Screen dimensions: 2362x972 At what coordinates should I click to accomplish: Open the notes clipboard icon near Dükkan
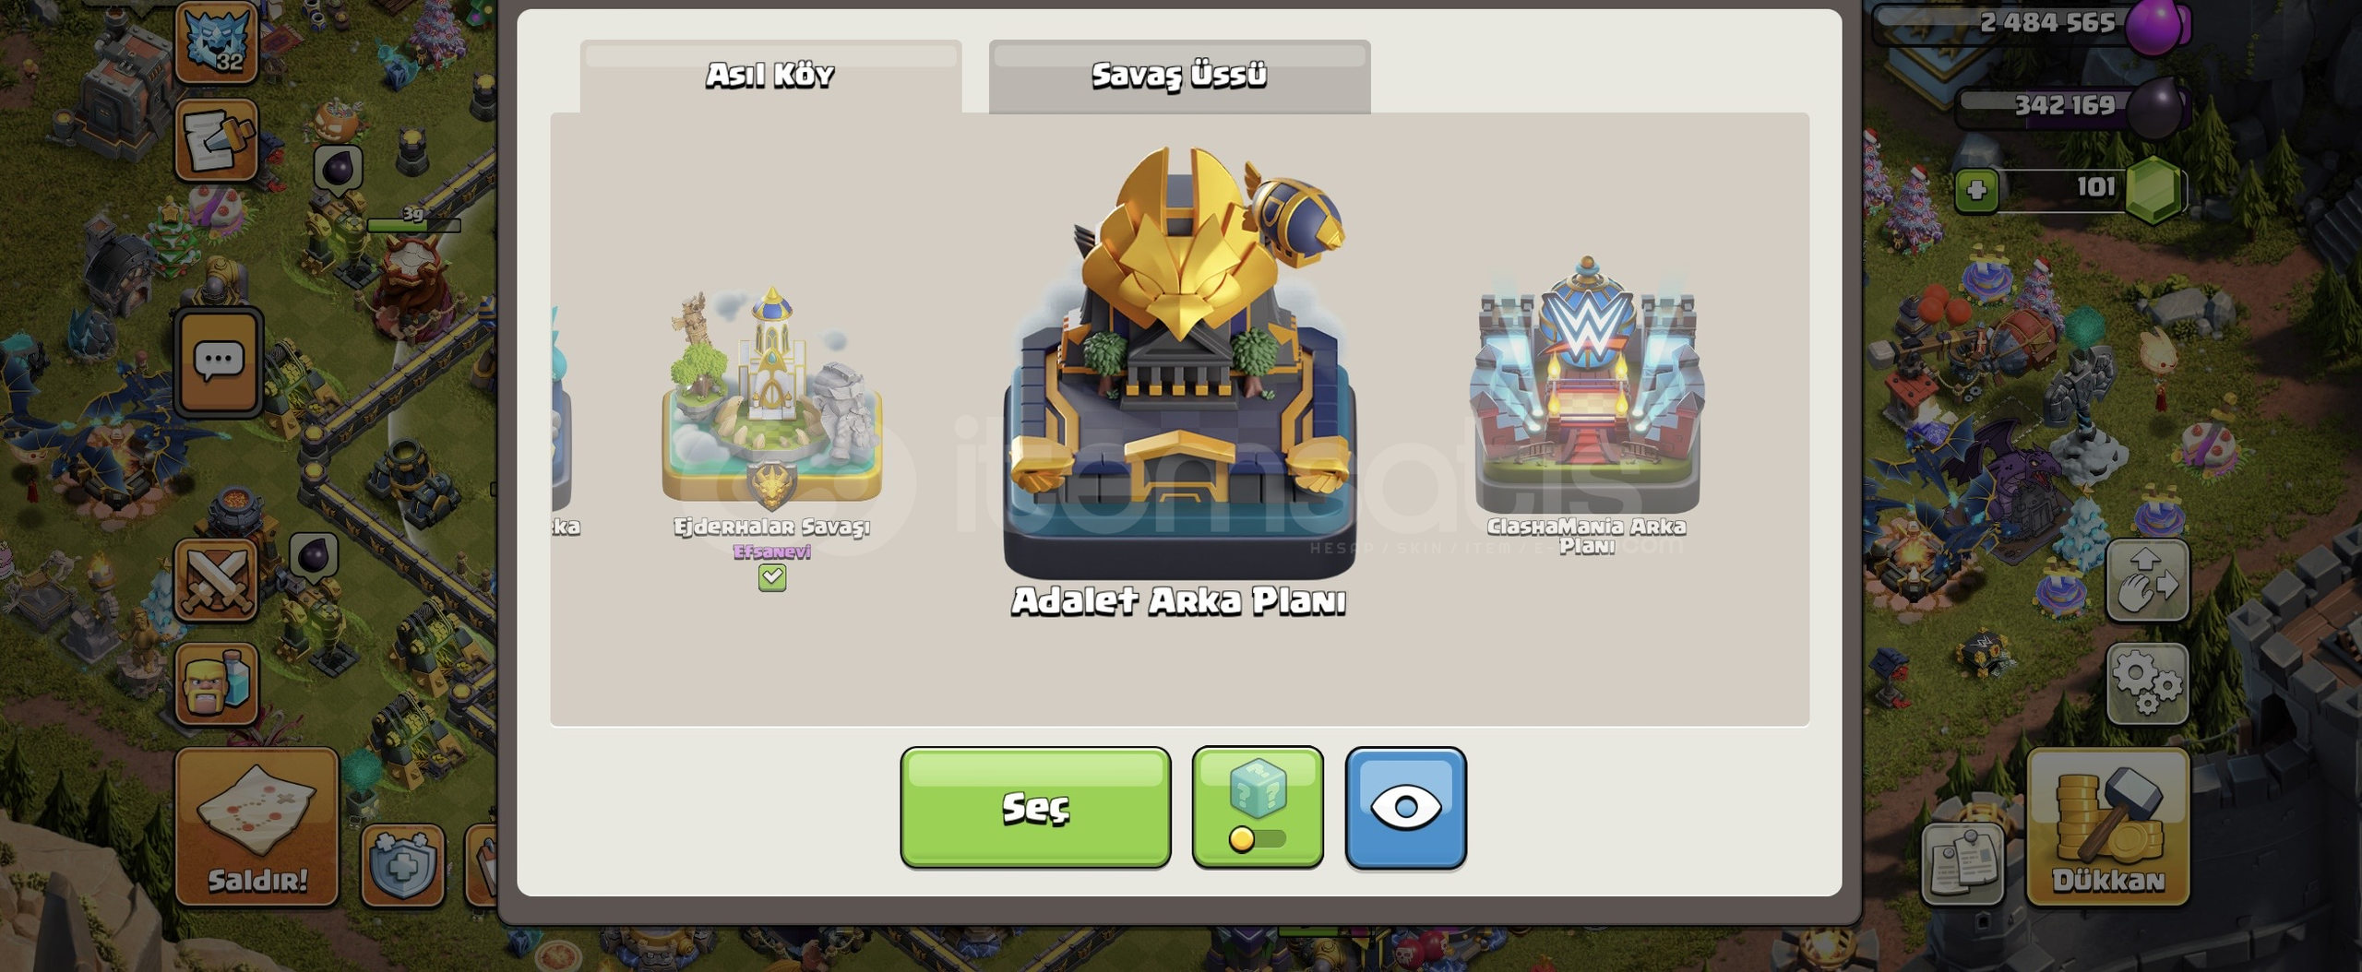pos(1962,864)
